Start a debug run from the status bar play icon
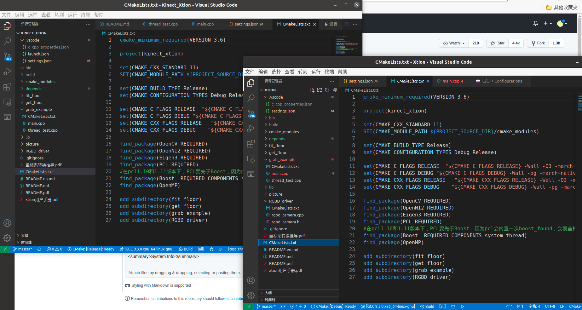Viewport: 582px width, 310px height. (x=462, y=306)
